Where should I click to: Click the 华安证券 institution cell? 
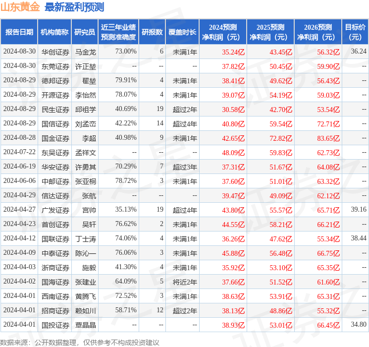55,167
